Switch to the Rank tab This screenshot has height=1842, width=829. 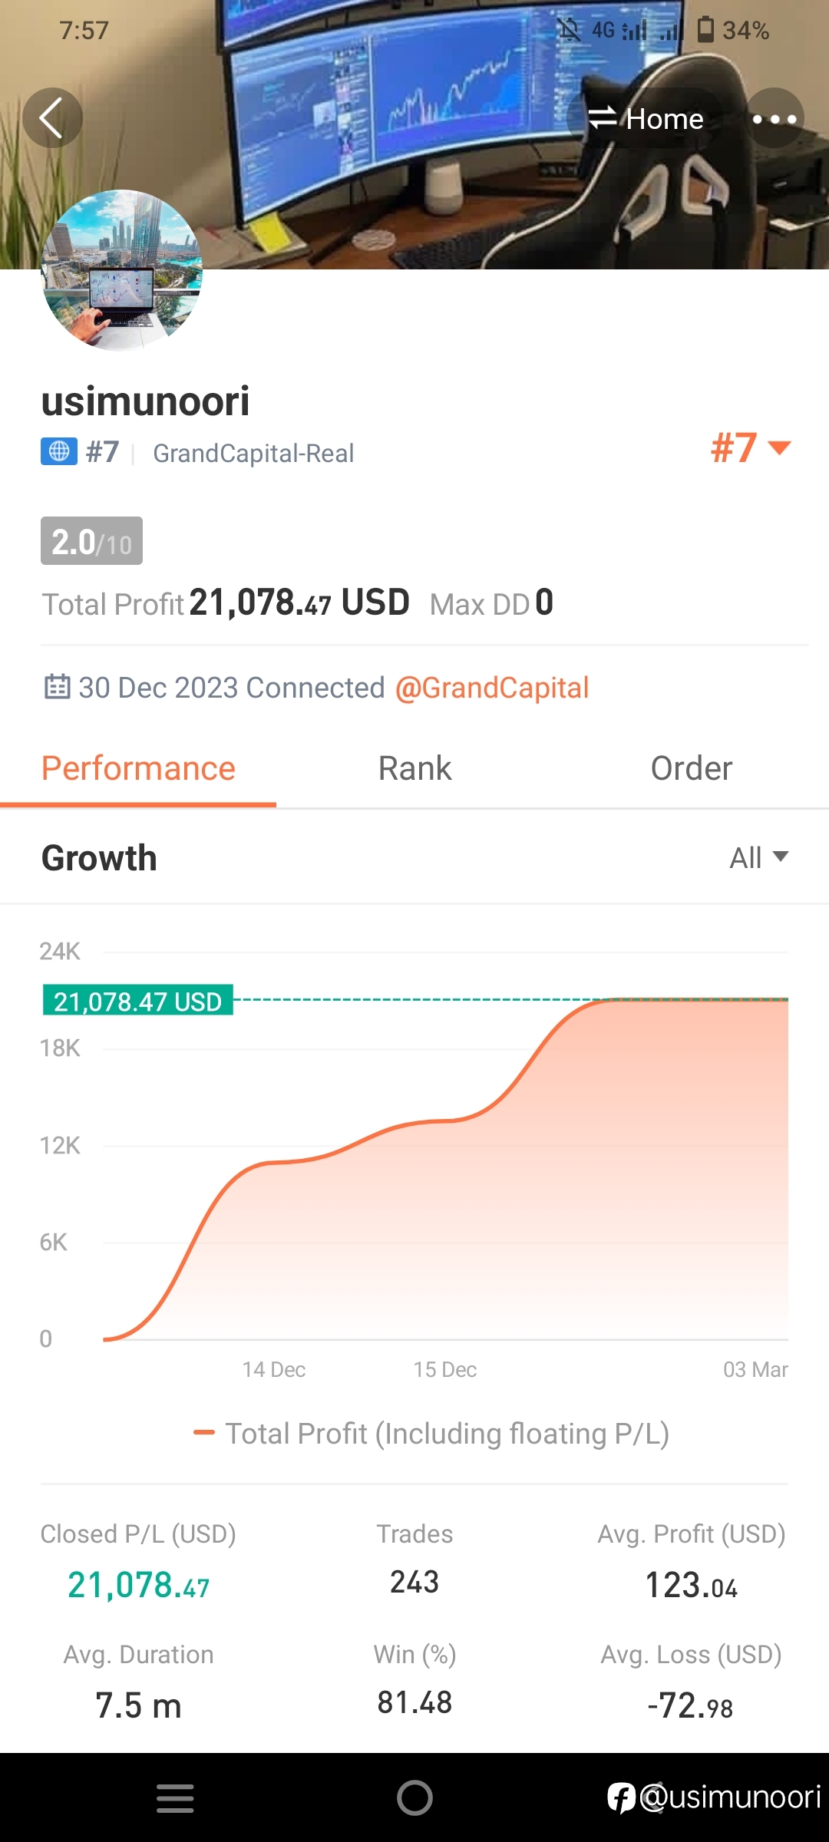point(414,768)
